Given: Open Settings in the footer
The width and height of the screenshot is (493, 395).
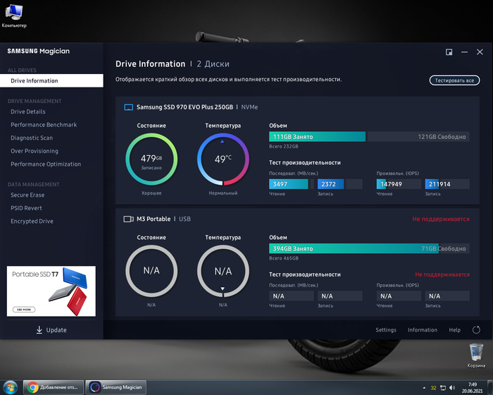Looking at the screenshot, I should tap(386, 330).
